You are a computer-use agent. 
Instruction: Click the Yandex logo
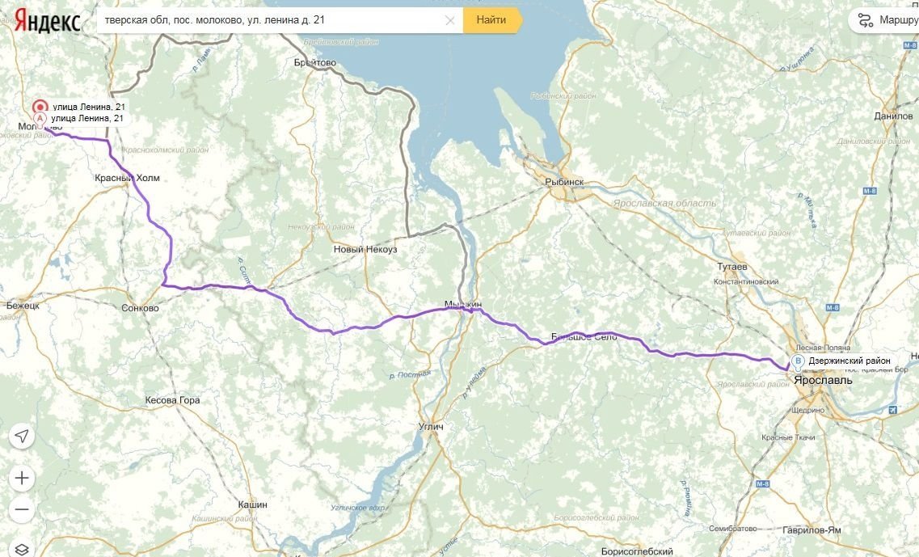47,21
